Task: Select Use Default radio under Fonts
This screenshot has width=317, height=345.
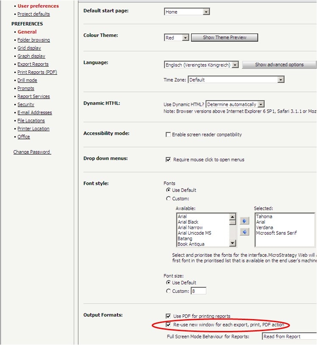Action: (168, 190)
